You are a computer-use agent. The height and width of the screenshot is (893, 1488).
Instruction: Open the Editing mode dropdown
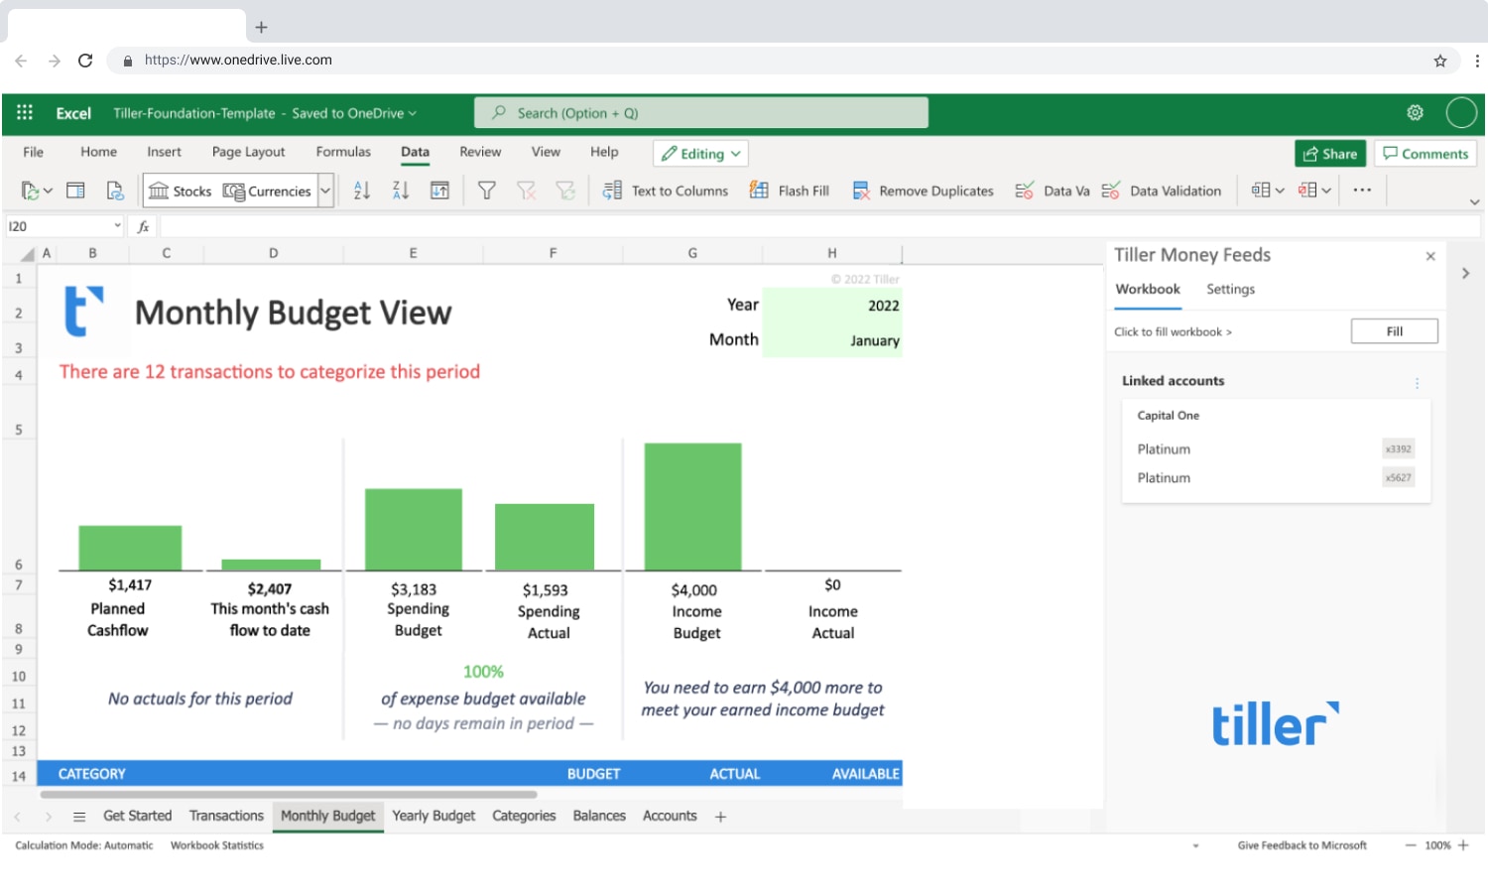[700, 154]
